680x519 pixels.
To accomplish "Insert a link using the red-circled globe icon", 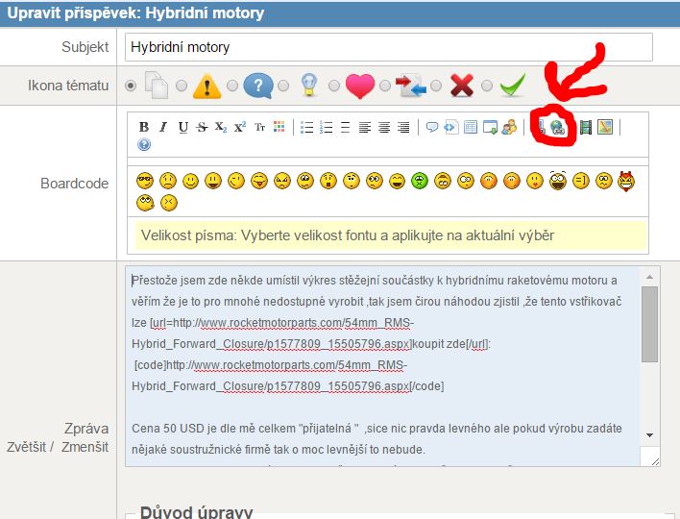I will pos(556,126).
